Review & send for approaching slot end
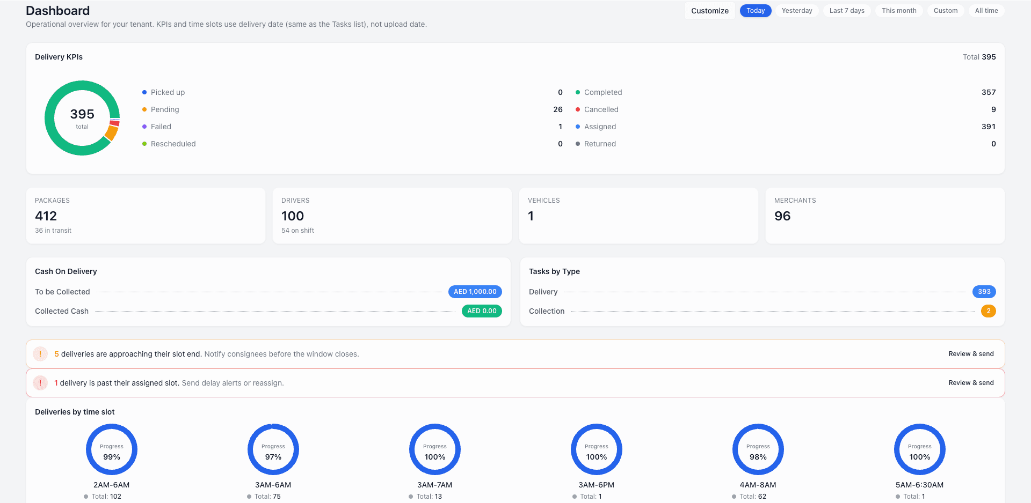The image size is (1031, 503). (x=971, y=354)
